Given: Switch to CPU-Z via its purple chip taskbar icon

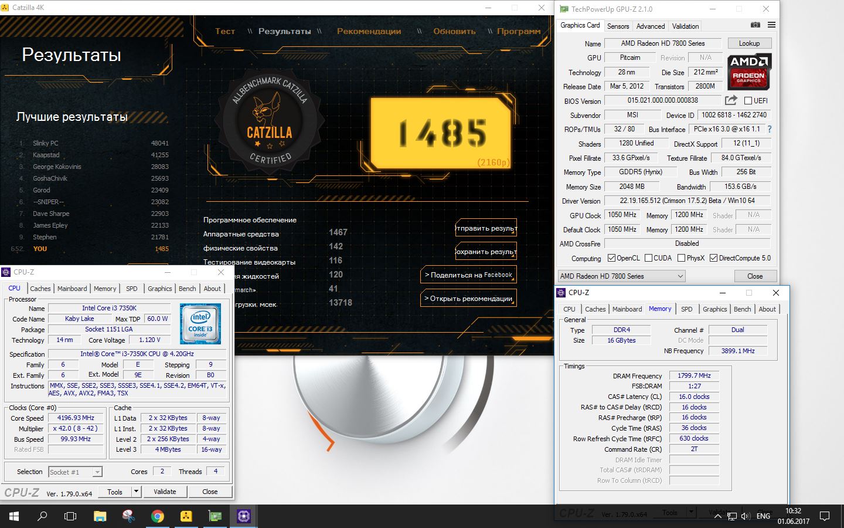Looking at the screenshot, I should 243,516.
